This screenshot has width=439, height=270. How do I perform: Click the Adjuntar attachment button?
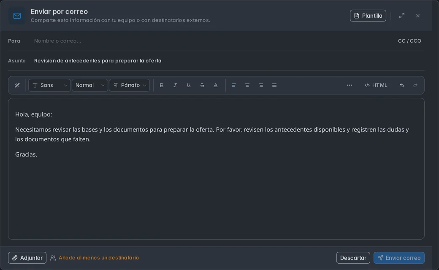(x=27, y=258)
